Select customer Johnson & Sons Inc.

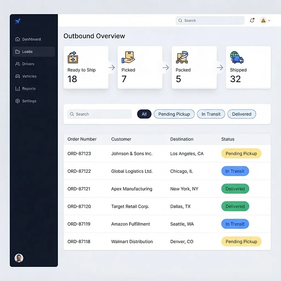132,154
